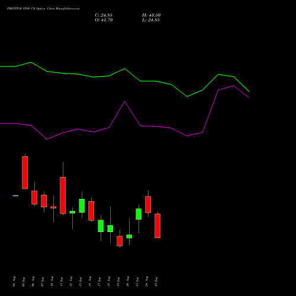Viewport: 296px width, 296px height.
Task: Click the 04 Aug date label
Action: (x=14, y=281)
